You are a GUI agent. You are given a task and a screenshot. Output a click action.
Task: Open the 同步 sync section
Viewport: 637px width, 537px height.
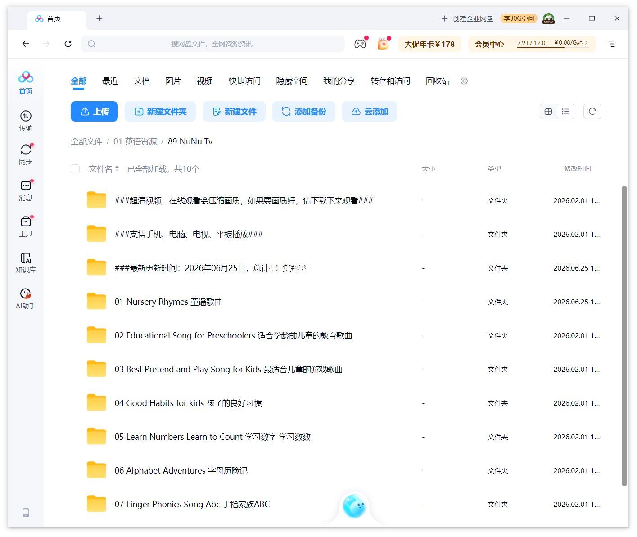[x=26, y=154]
